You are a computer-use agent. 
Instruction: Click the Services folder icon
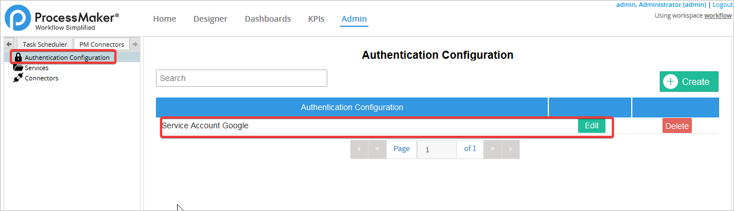pyautogui.click(x=18, y=68)
